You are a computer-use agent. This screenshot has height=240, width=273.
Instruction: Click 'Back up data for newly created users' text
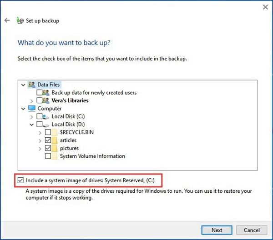pos(94,93)
